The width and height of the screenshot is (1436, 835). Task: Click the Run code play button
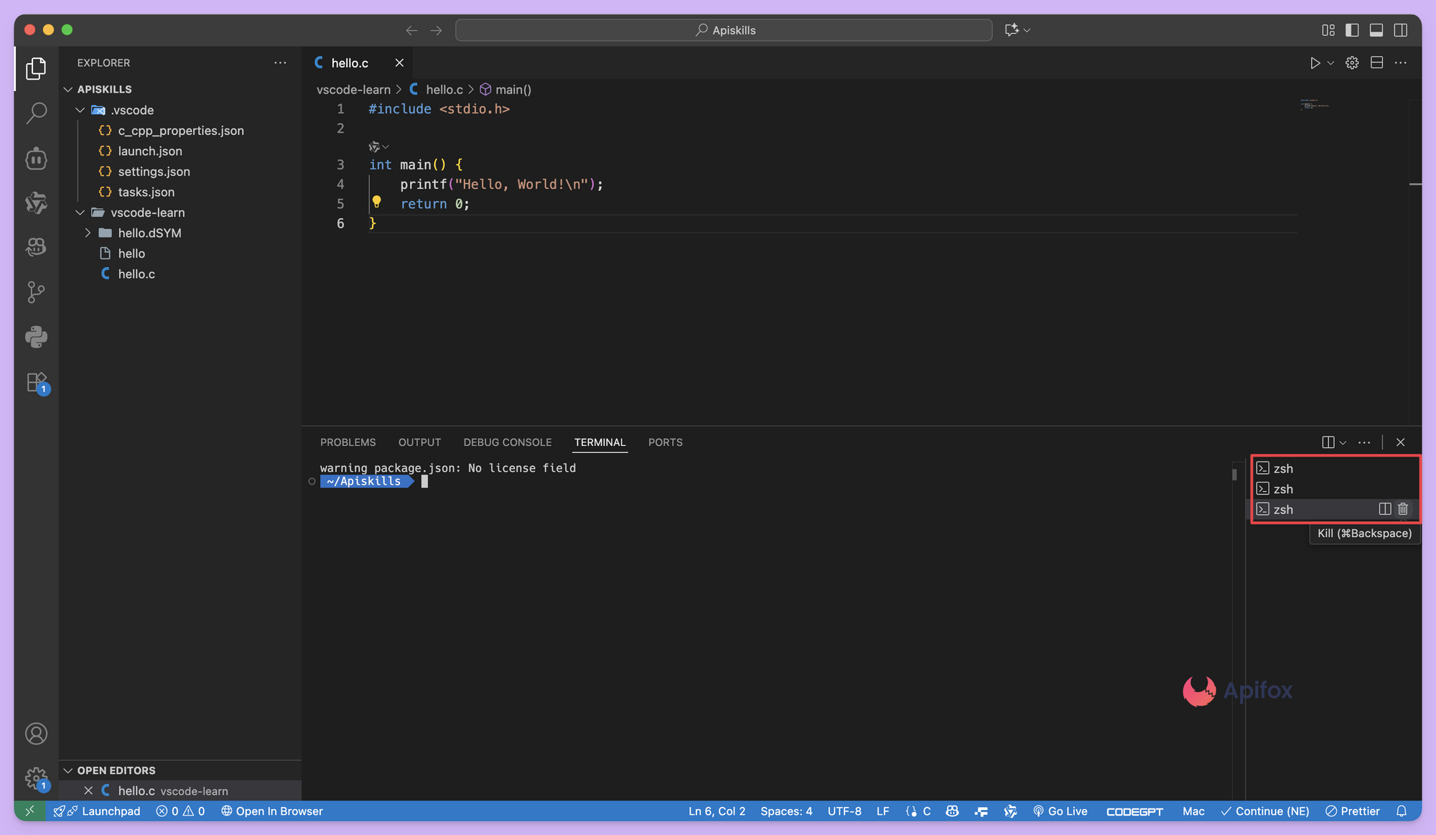[1314, 63]
